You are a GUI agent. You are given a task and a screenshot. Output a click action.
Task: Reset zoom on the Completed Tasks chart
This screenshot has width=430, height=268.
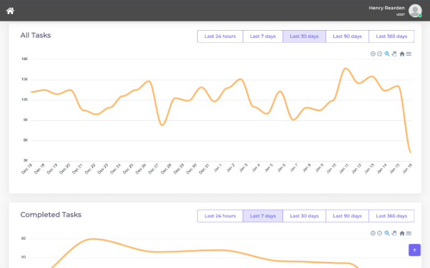[x=402, y=233]
